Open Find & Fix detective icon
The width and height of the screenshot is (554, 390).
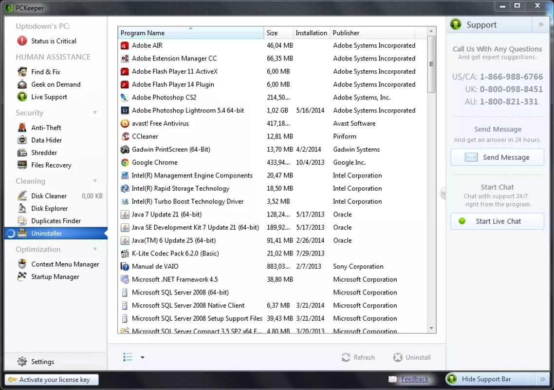coord(22,72)
